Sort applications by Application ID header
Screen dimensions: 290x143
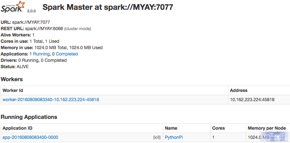pos(17,128)
